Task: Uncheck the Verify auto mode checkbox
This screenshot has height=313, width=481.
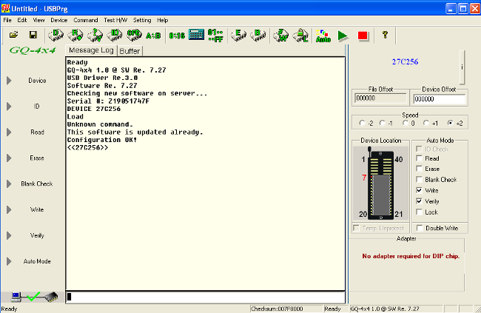Action: coord(419,201)
